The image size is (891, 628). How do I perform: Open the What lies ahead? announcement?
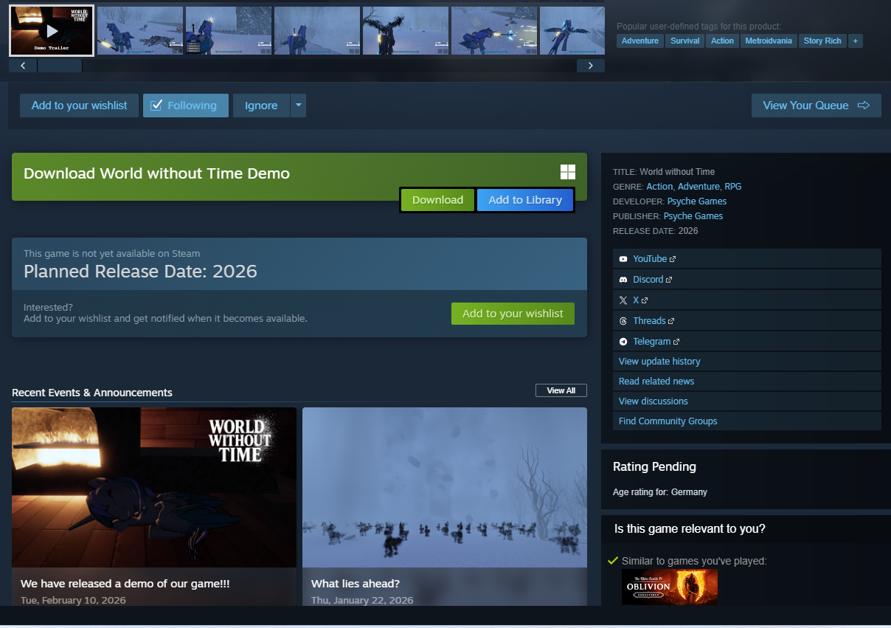click(x=445, y=506)
